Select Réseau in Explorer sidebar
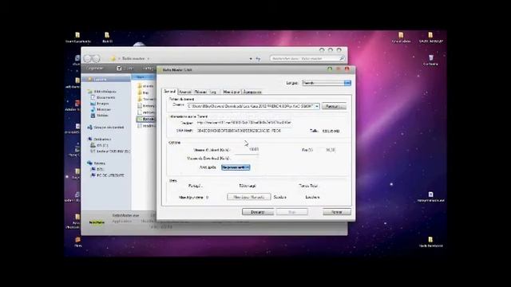Image resolution: width=511 pixels, height=287 pixels. [x=99, y=163]
